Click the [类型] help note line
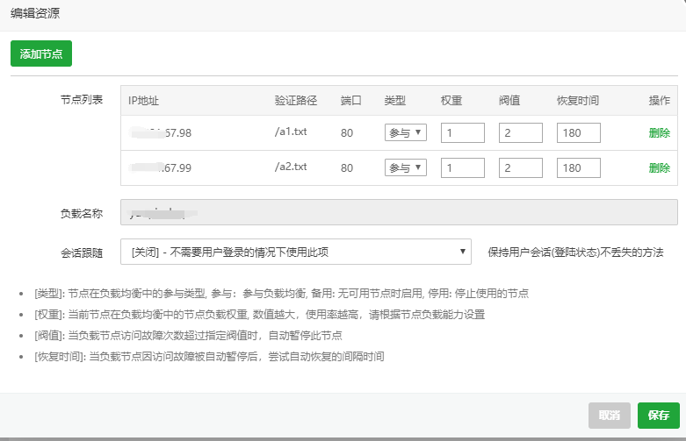This screenshot has width=686, height=441. 281,294
